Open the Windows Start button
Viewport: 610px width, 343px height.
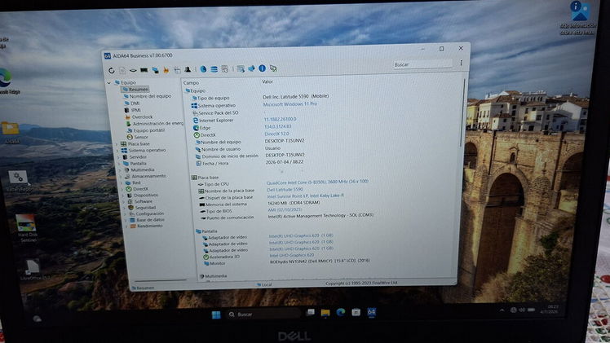click(216, 314)
